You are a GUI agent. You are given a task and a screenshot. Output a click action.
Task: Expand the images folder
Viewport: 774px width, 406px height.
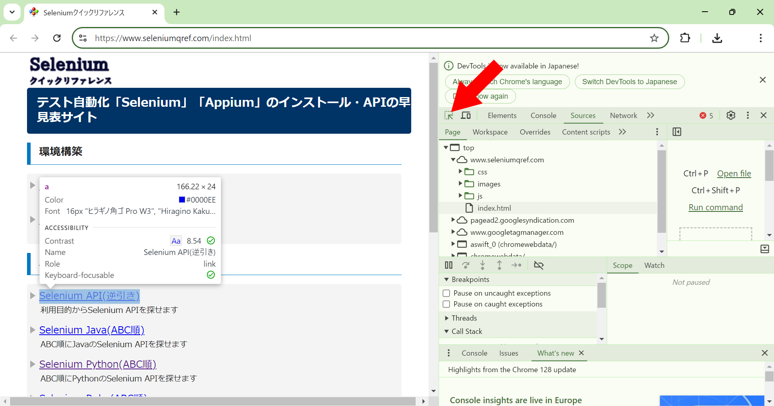[460, 184]
